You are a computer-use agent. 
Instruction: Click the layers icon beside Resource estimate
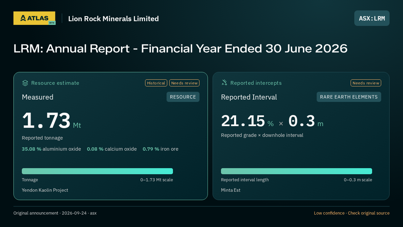pos(25,83)
